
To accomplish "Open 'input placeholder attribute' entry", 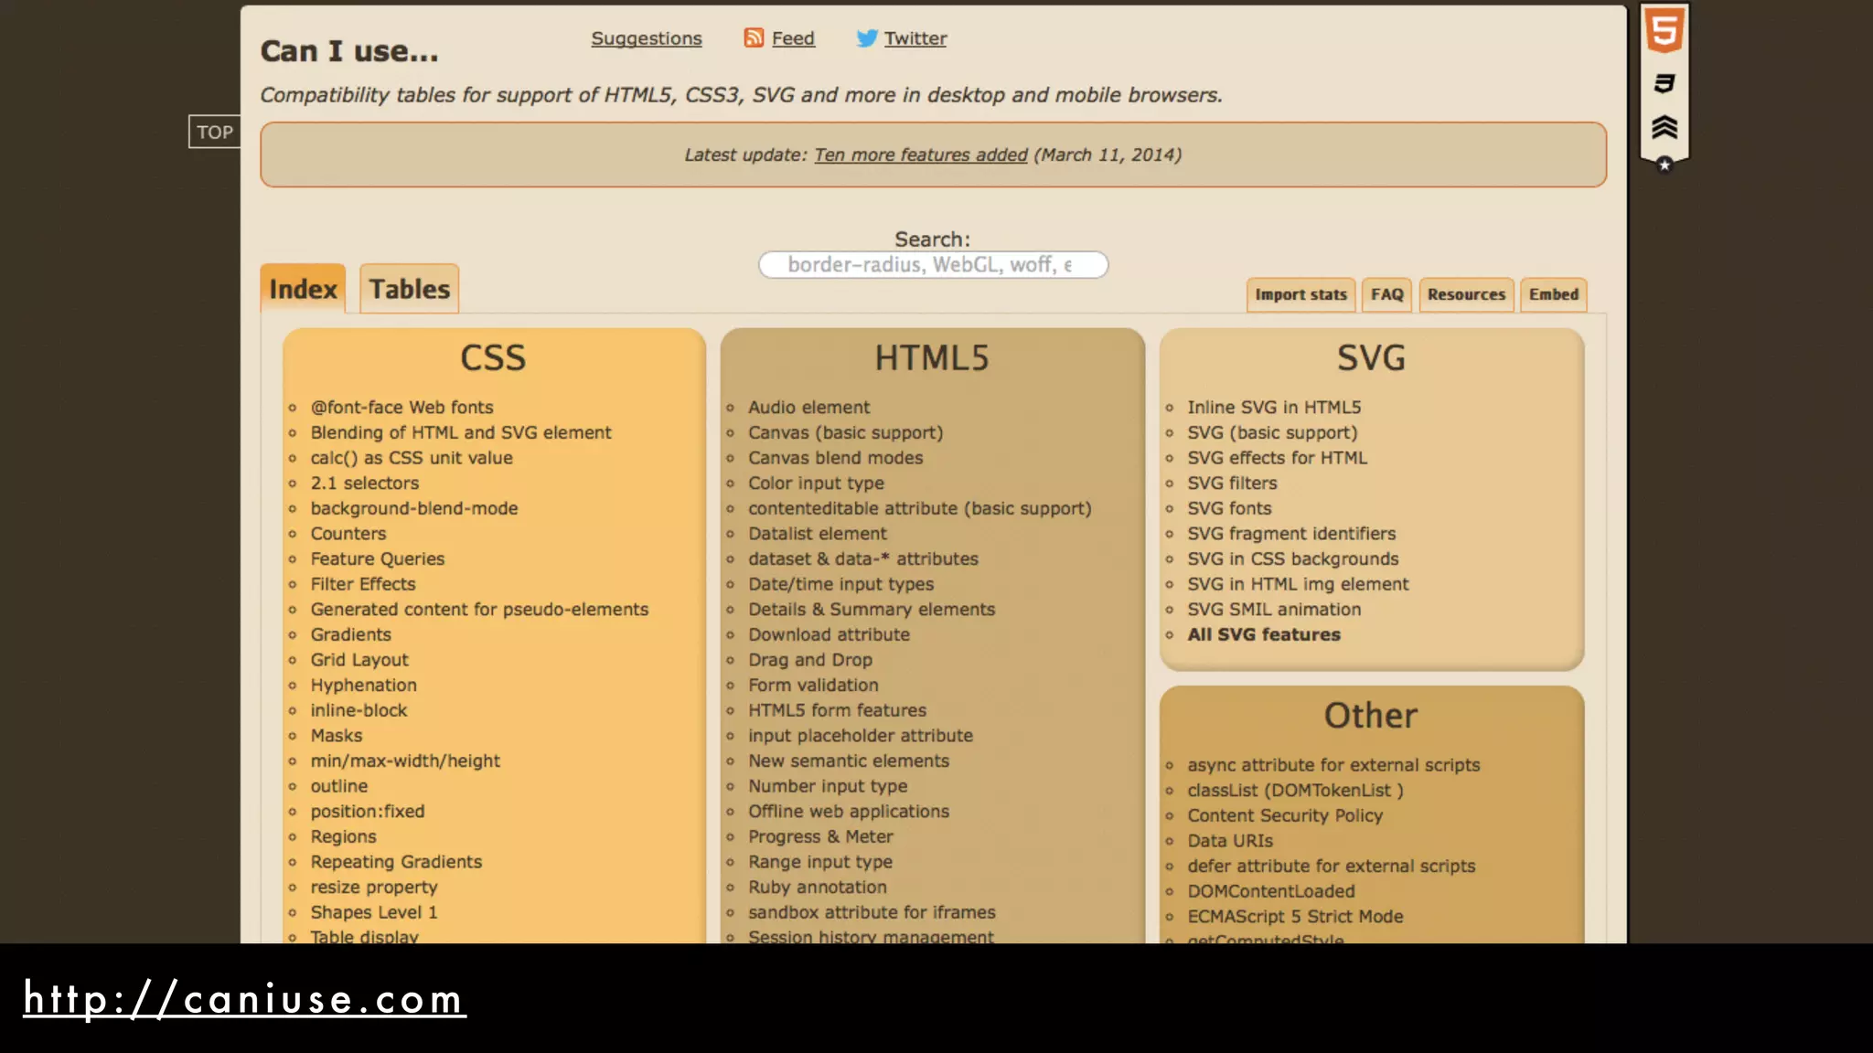I will (x=861, y=736).
